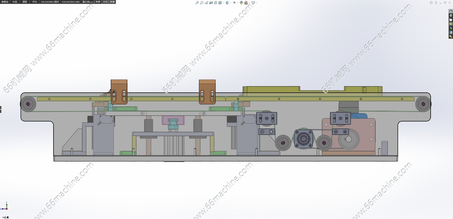Image resolution: width=453 pixels, height=219 pixels.
Task: Activate the Section View tool
Action: click(211, 3)
